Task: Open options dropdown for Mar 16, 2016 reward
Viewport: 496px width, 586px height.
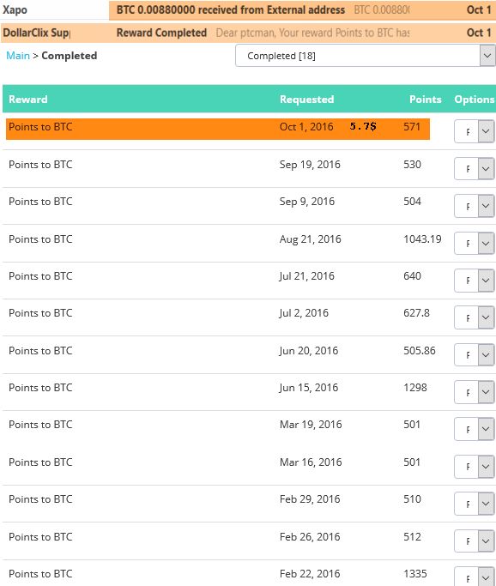Action: pyautogui.click(x=475, y=467)
